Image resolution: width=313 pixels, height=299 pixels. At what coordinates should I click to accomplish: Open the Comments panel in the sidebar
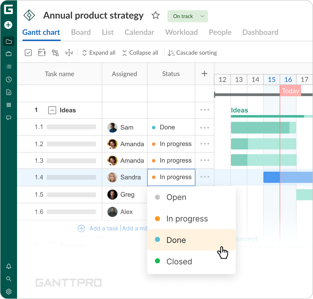pos(9,117)
